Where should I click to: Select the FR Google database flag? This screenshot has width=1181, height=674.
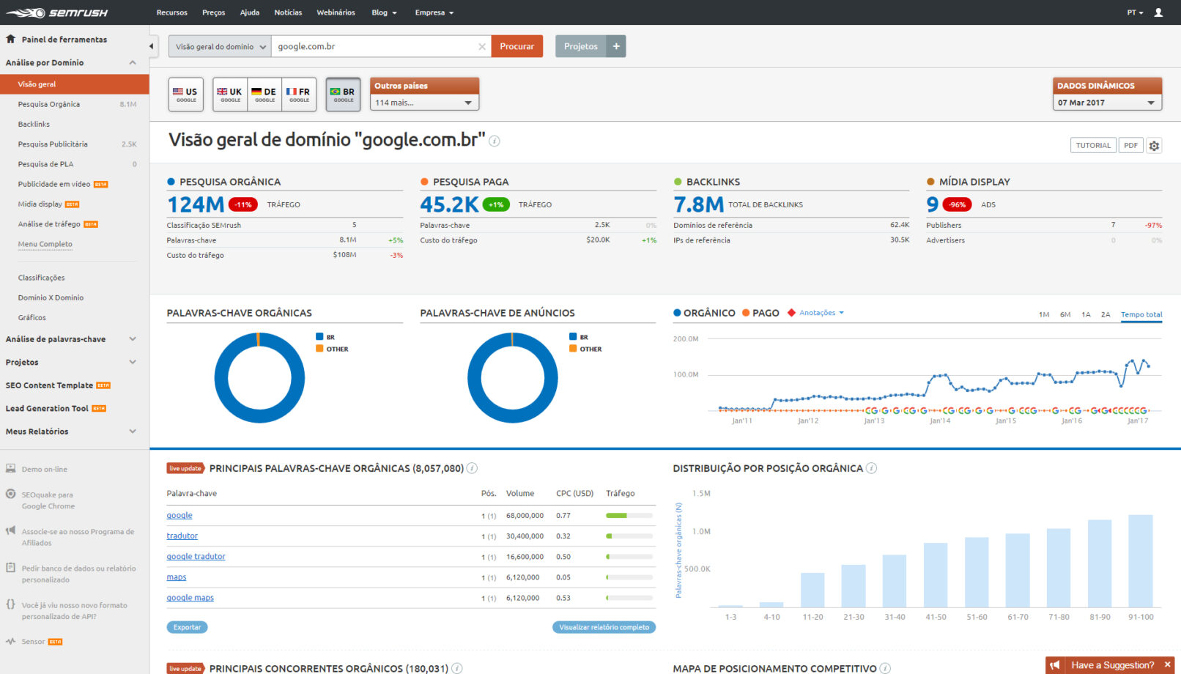pos(299,95)
